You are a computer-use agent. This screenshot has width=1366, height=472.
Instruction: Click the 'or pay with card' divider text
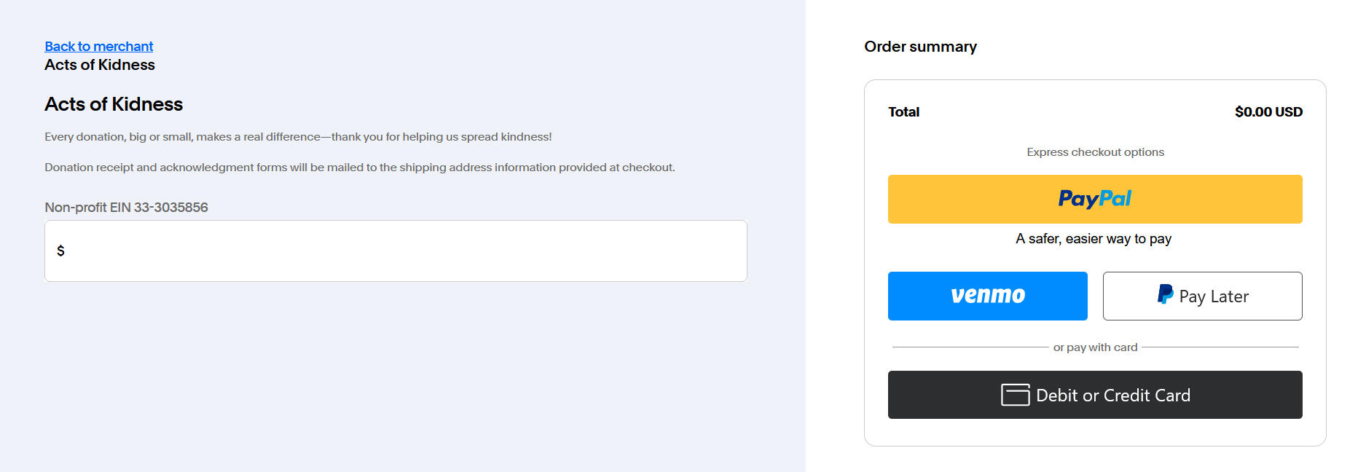tap(1095, 347)
